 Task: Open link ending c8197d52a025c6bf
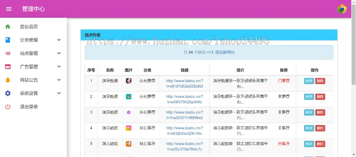pos(185,83)
